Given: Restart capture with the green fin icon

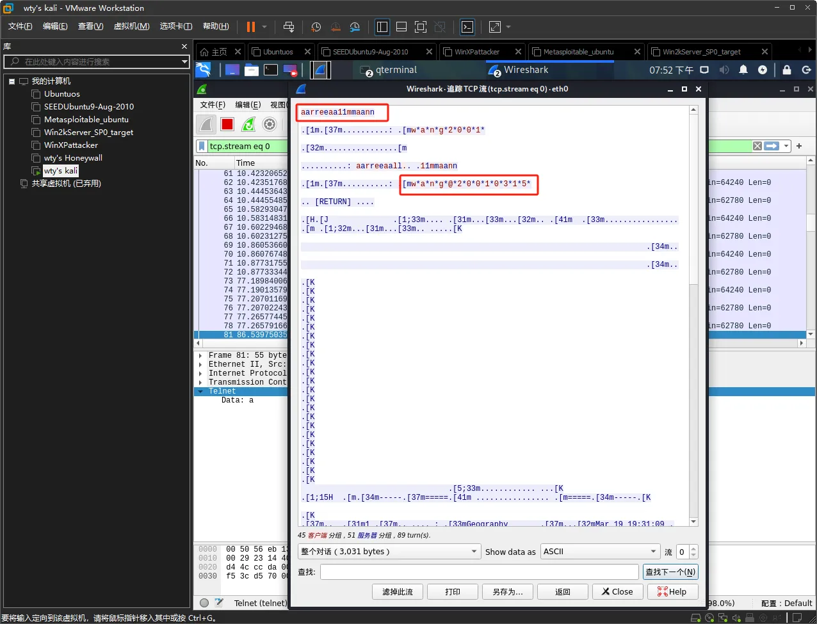Looking at the screenshot, I should tap(248, 124).
